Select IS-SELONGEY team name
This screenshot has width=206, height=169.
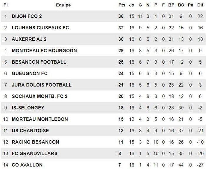coord(28,108)
